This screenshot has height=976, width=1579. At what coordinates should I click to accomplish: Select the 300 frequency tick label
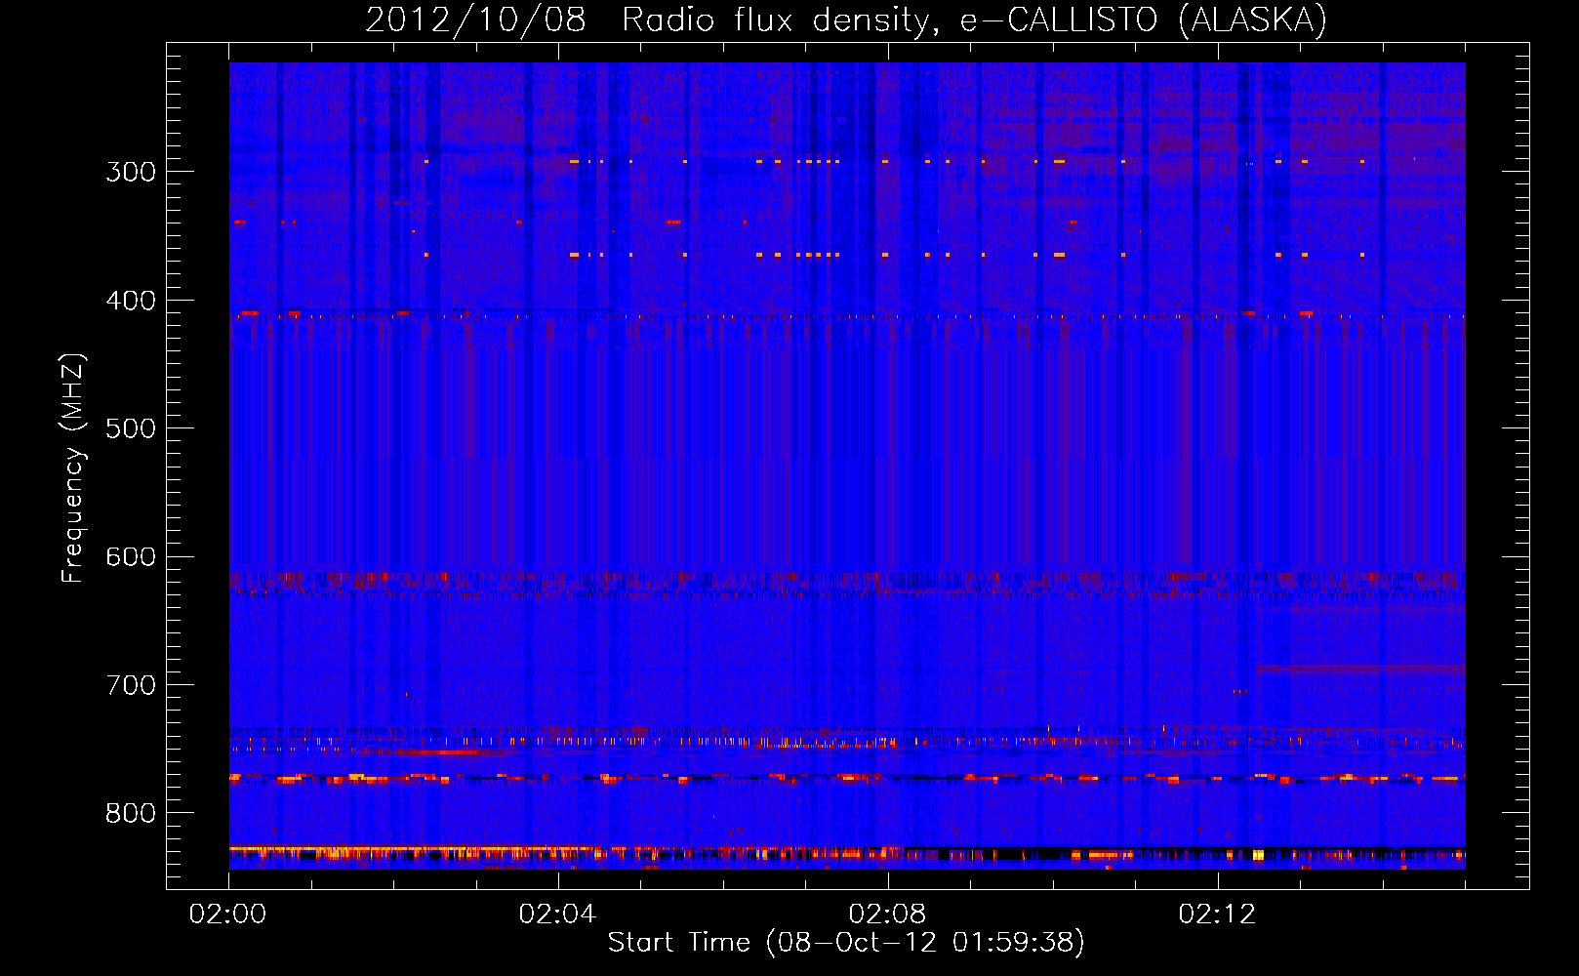pyautogui.click(x=131, y=172)
